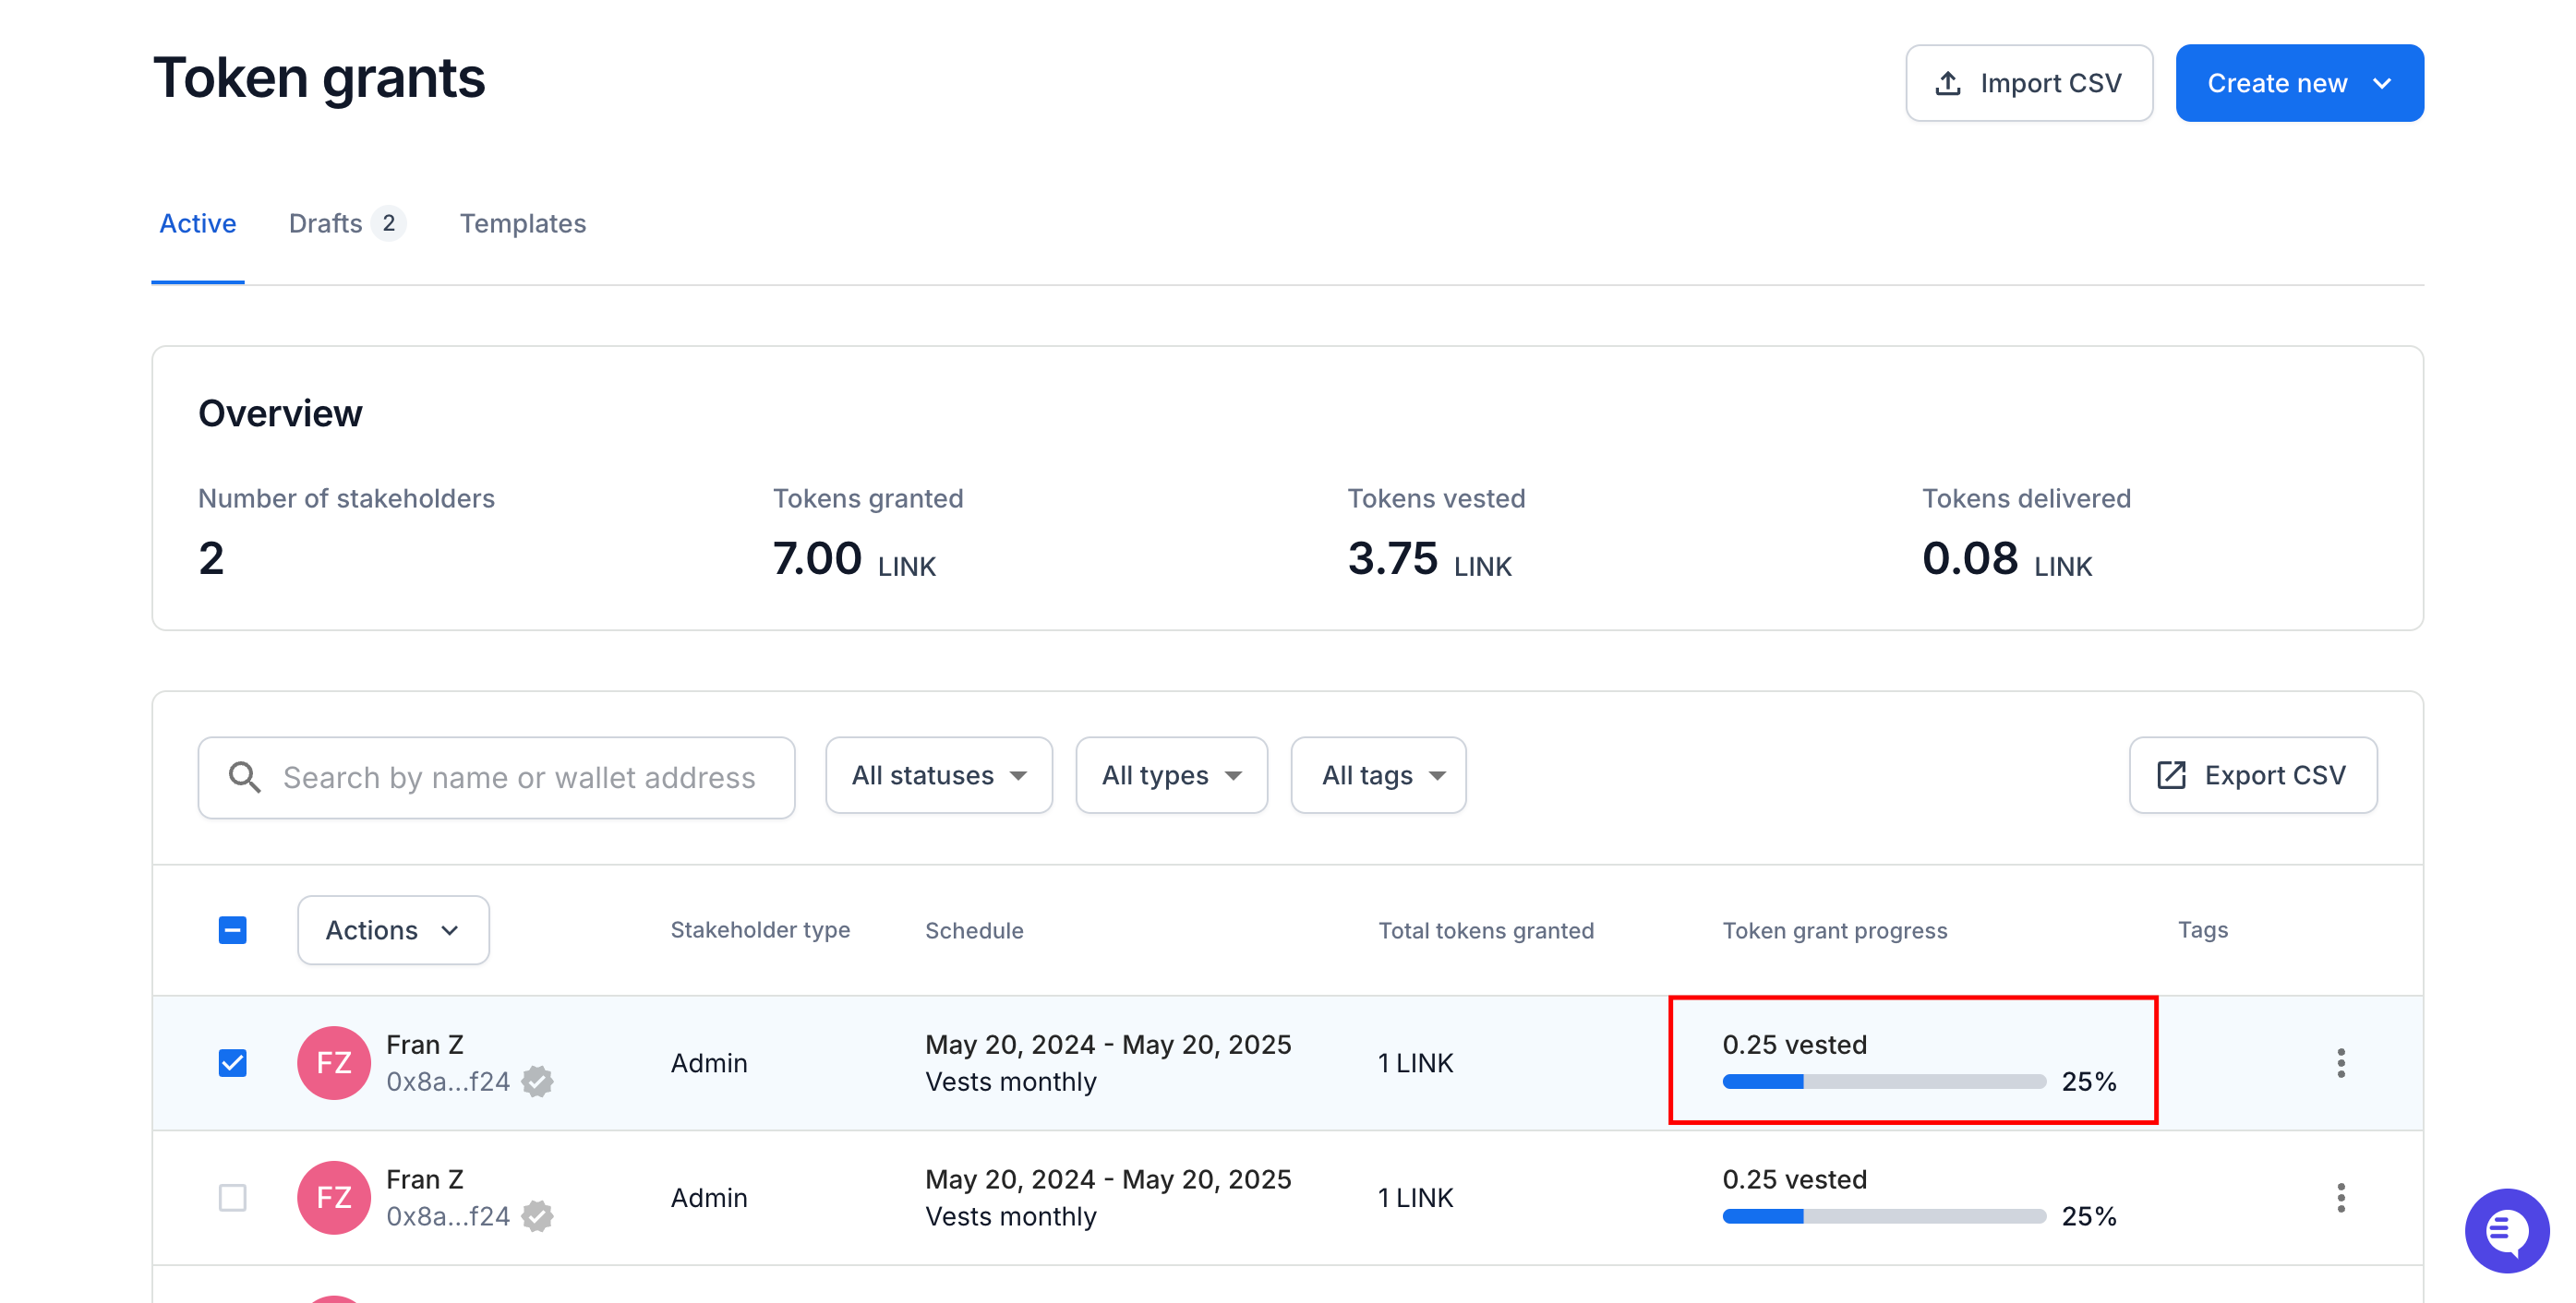Click the Schedule column header
Screen dimensions: 2576x1303
[x=974, y=930]
